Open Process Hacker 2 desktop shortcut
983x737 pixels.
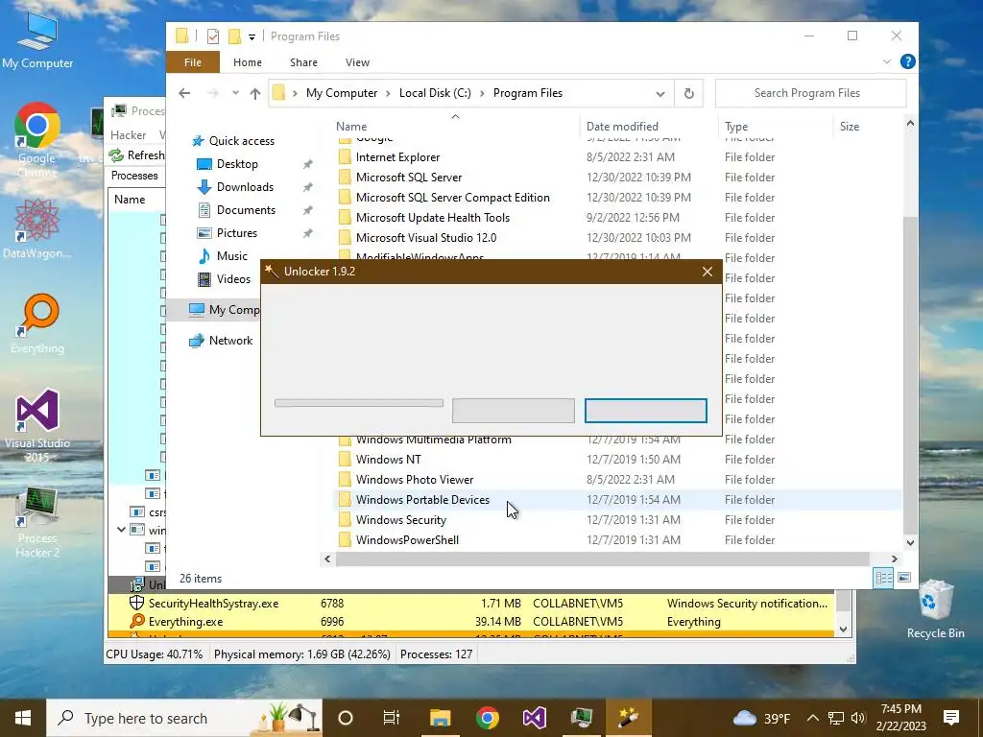37,523
